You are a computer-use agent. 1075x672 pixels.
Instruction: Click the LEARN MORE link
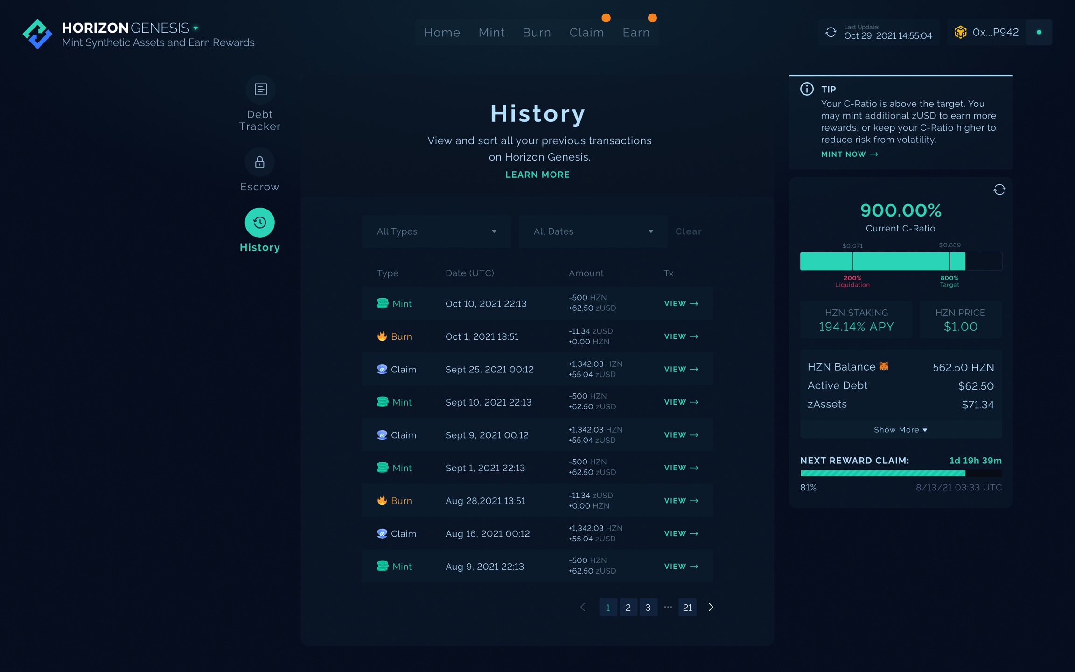[537, 175]
